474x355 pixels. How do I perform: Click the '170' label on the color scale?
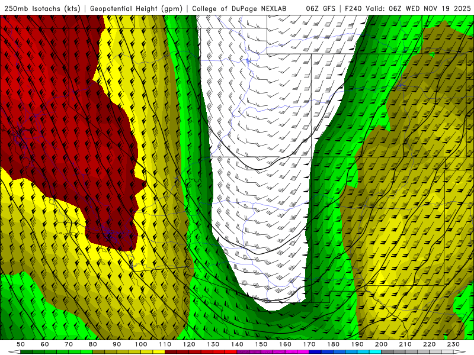(309, 344)
